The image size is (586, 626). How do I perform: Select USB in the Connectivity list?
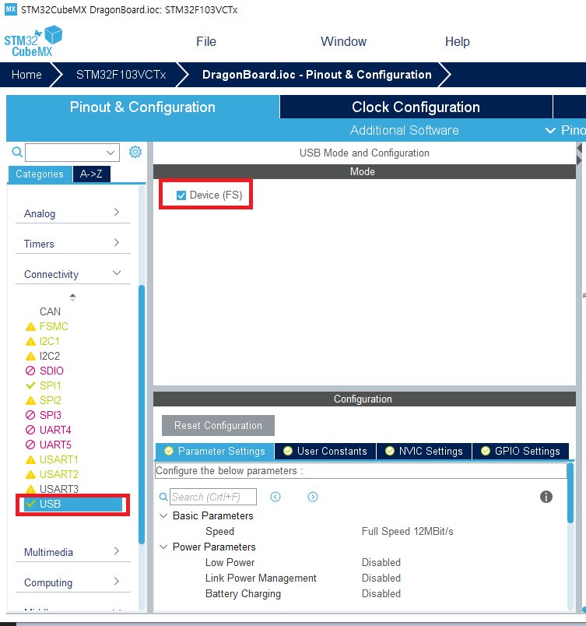point(72,505)
